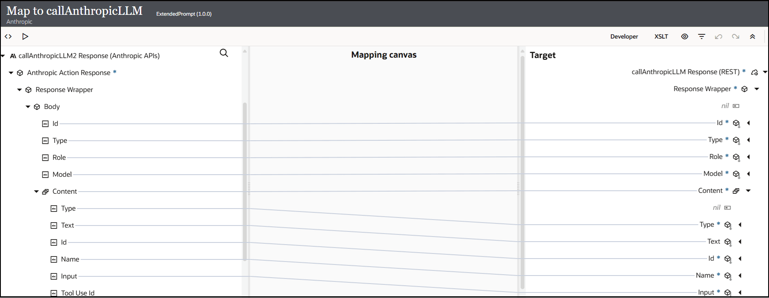The image size is (769, 298).
Task: Select the Text field in the source tree
Action: click(x=68, y=225)
